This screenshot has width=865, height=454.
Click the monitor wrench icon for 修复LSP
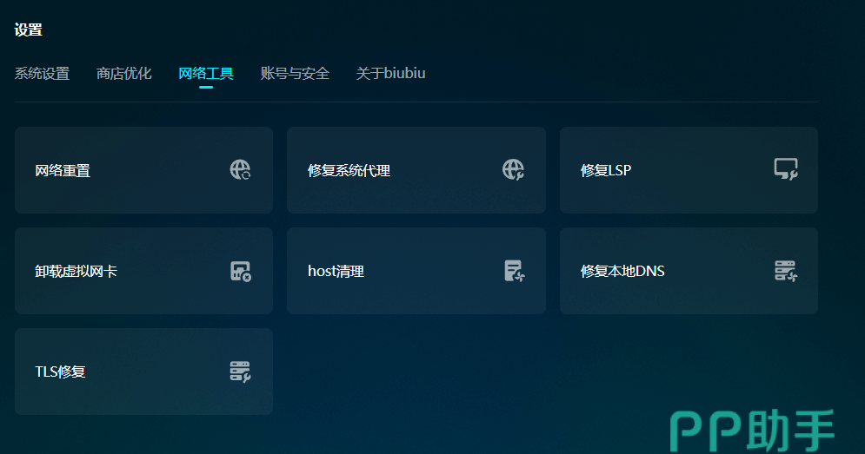(x=785, y=170)
